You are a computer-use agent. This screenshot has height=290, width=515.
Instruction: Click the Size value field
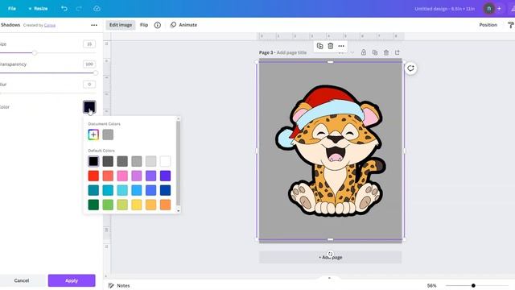pyautogui.click(x=89, y=44)
